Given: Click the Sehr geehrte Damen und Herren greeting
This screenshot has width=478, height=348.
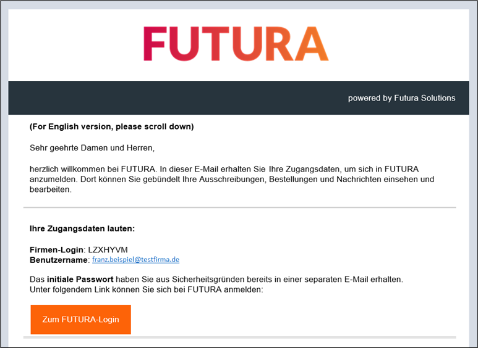Looking at the screenshot, I should pyautogui.click(x=92, y=147).
